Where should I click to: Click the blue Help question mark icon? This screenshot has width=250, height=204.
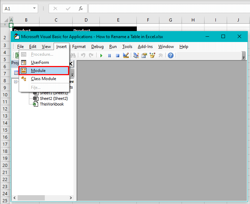tap(170, 55)
